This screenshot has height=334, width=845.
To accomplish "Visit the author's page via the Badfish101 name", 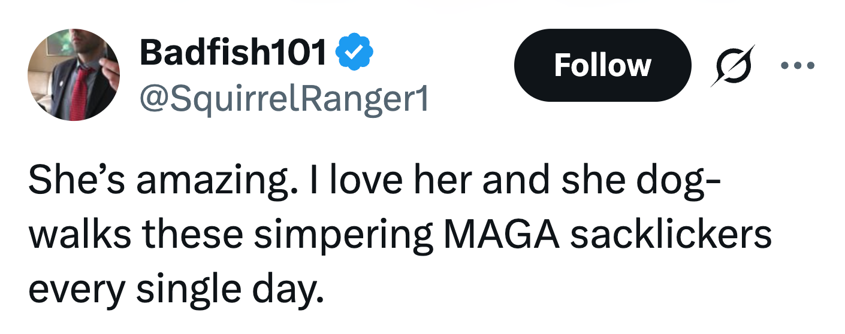I will point(234,53).
